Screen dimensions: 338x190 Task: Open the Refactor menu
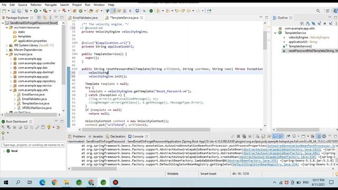[x=36, y=5]
